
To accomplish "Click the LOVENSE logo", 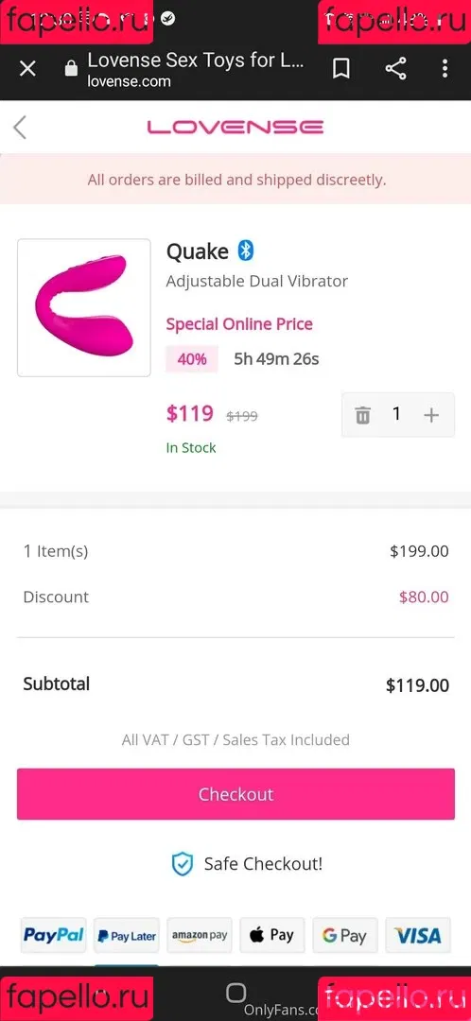I will 235,127.
